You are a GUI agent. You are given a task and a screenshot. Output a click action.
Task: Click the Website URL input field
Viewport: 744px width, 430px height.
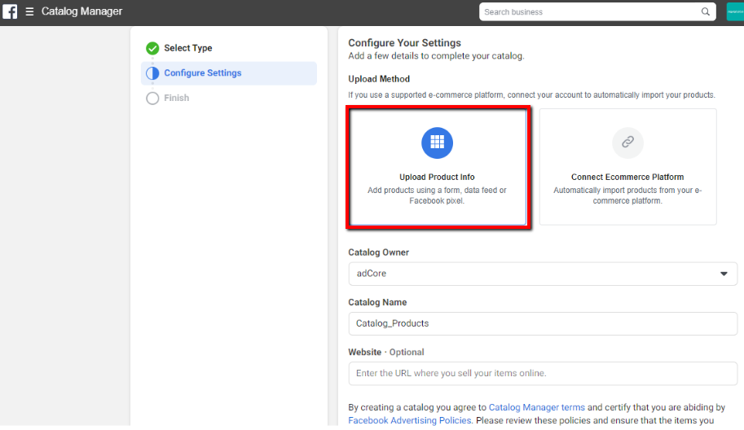coord(542,374)
